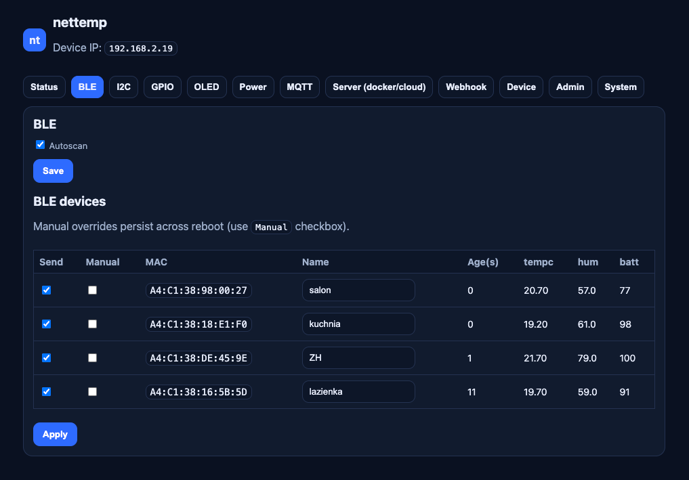Click the device IP 192.168.2.19
Screen dimensions: 689x480
tap(141, 49)
